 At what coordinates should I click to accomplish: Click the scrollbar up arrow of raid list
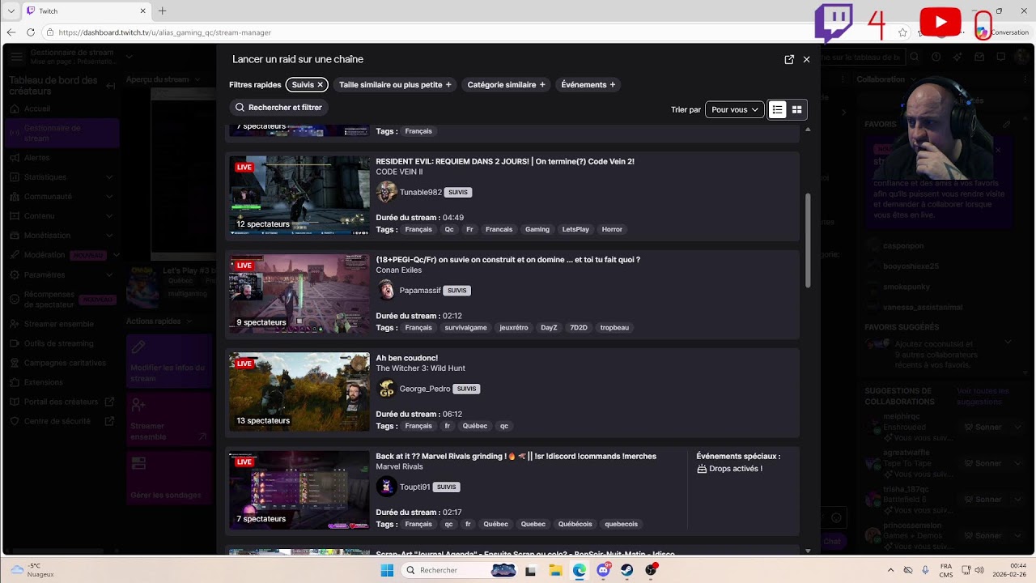point(807,130)
